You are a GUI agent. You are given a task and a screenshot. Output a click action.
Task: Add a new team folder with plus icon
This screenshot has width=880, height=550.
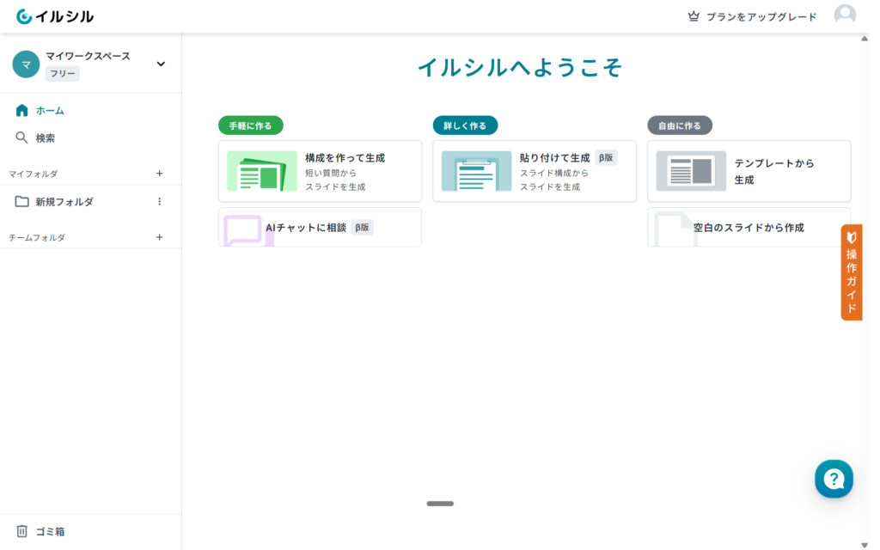coord(159,237)
